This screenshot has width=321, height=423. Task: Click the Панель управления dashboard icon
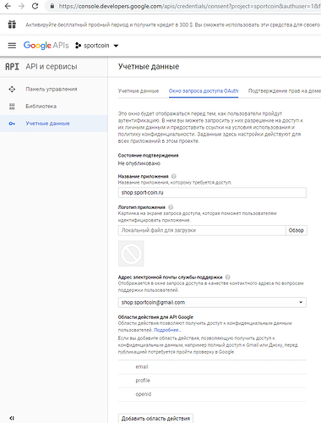[x=12, y=89]
